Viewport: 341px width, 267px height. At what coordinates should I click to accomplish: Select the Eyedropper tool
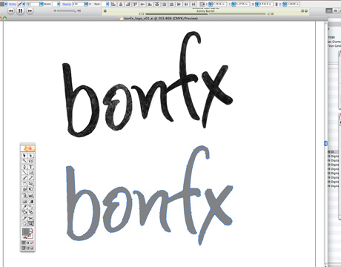tap(24, 207)
